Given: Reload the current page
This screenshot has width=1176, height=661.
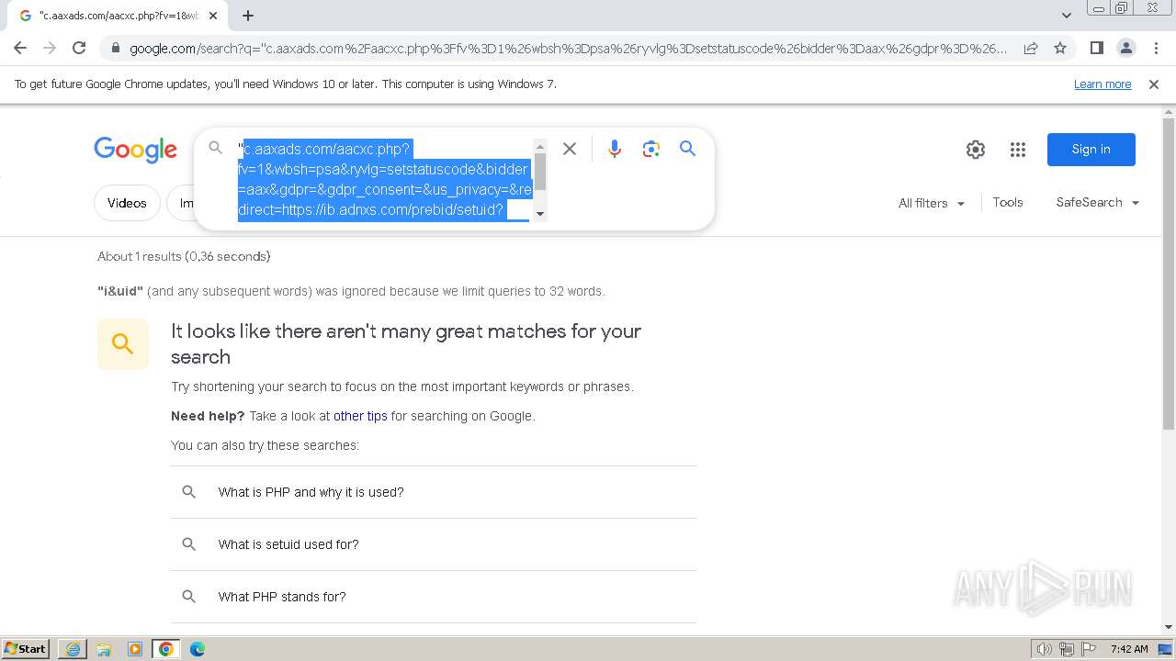Looking at the screenshot, I should point(79,48).
